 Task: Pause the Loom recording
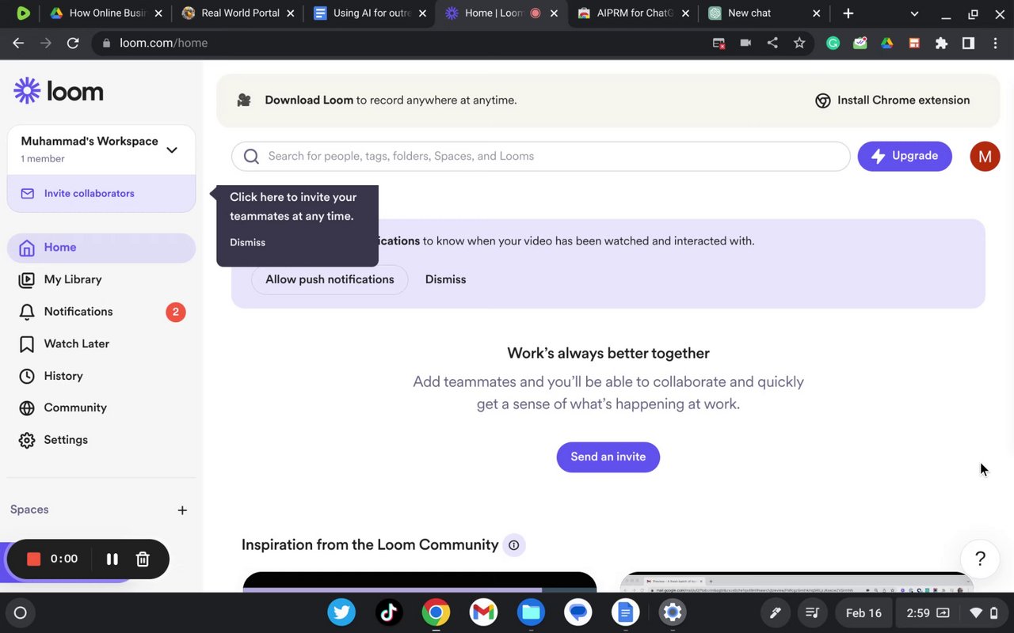tap(112, 559)
